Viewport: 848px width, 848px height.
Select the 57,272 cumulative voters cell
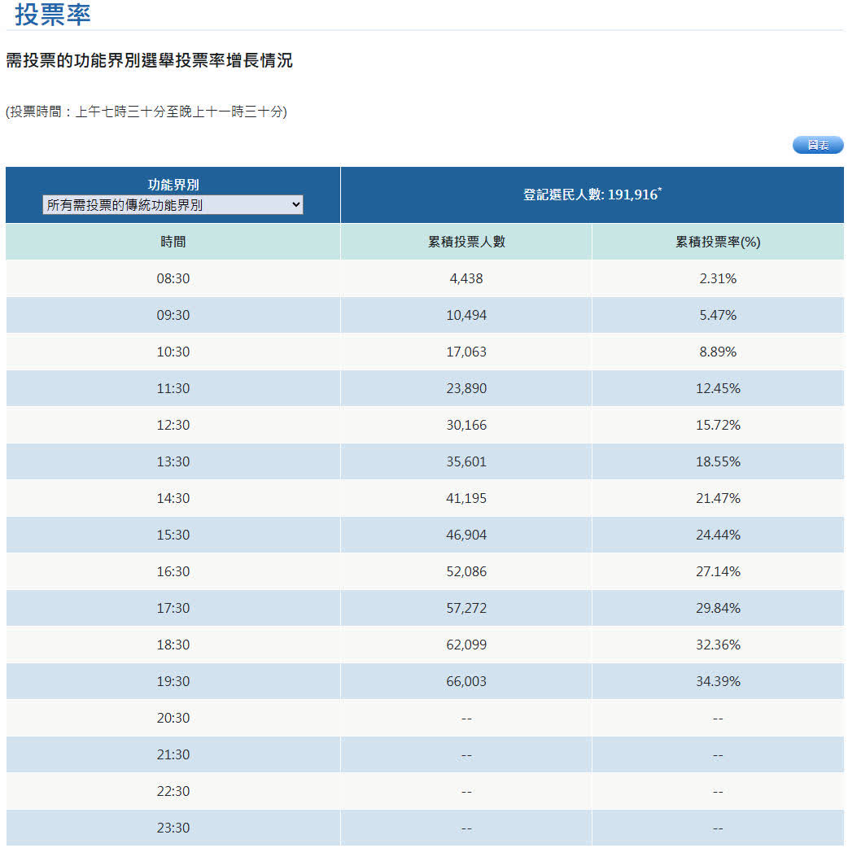point(466,608)
